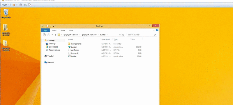Select This PC in navigation pane
This screenshot has height=105, width=233.
[50, 56]
